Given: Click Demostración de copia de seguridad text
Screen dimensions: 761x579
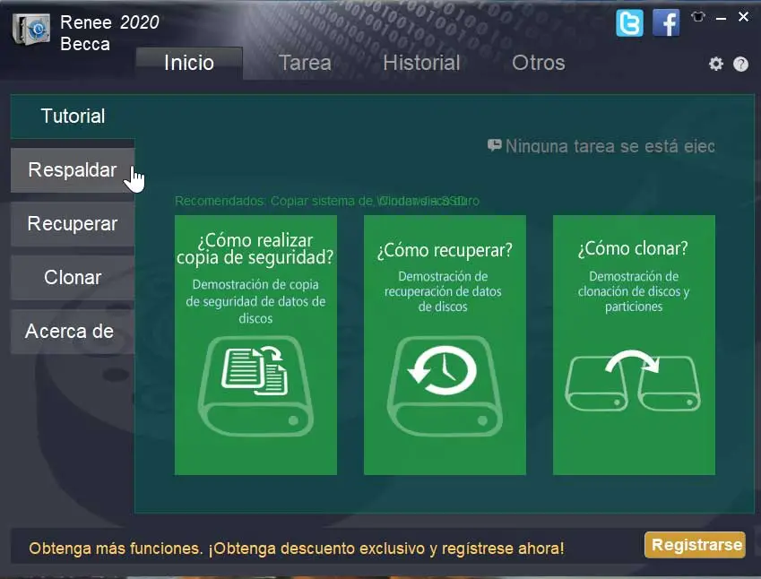Looking at the screenshot, I should point(255,301).
